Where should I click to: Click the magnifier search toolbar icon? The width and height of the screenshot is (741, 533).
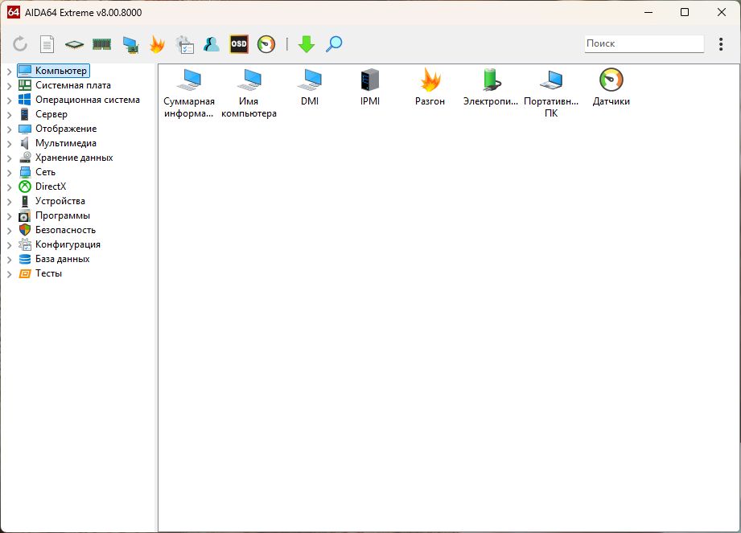[334, 44]
